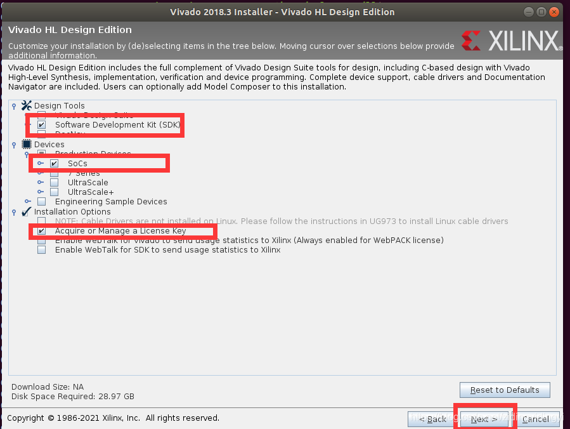Proceed with the Next button

(x=484, y=419)
